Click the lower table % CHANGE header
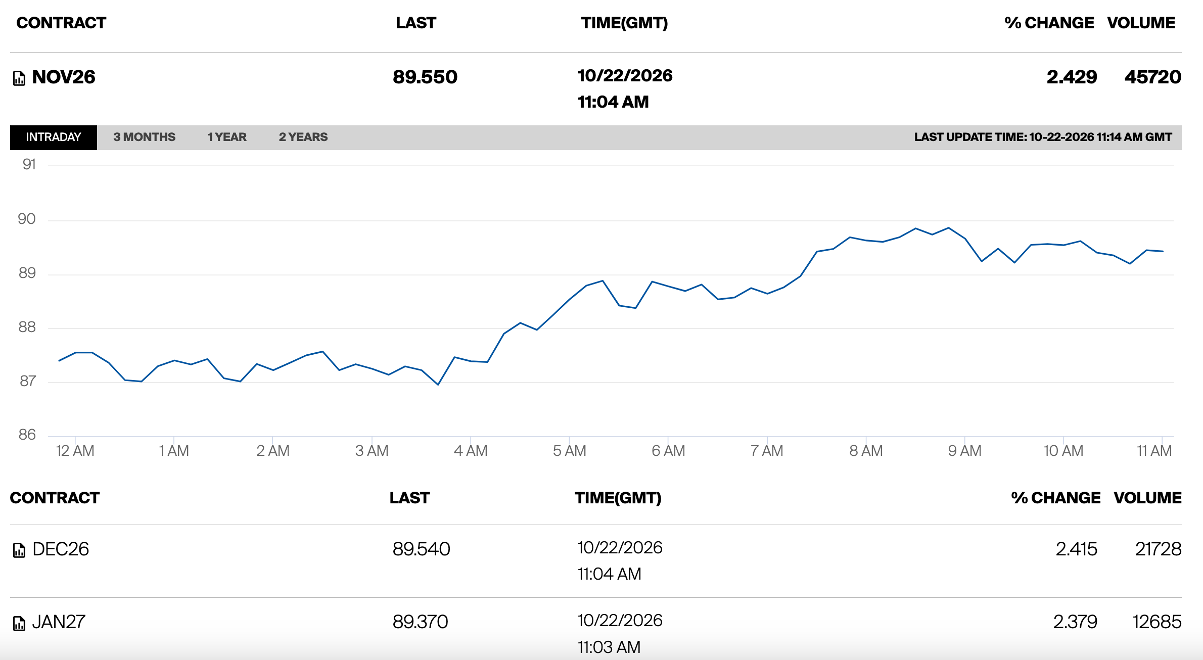The width and height of the screenshot is (1203, 660). [x=1056, y=498]
